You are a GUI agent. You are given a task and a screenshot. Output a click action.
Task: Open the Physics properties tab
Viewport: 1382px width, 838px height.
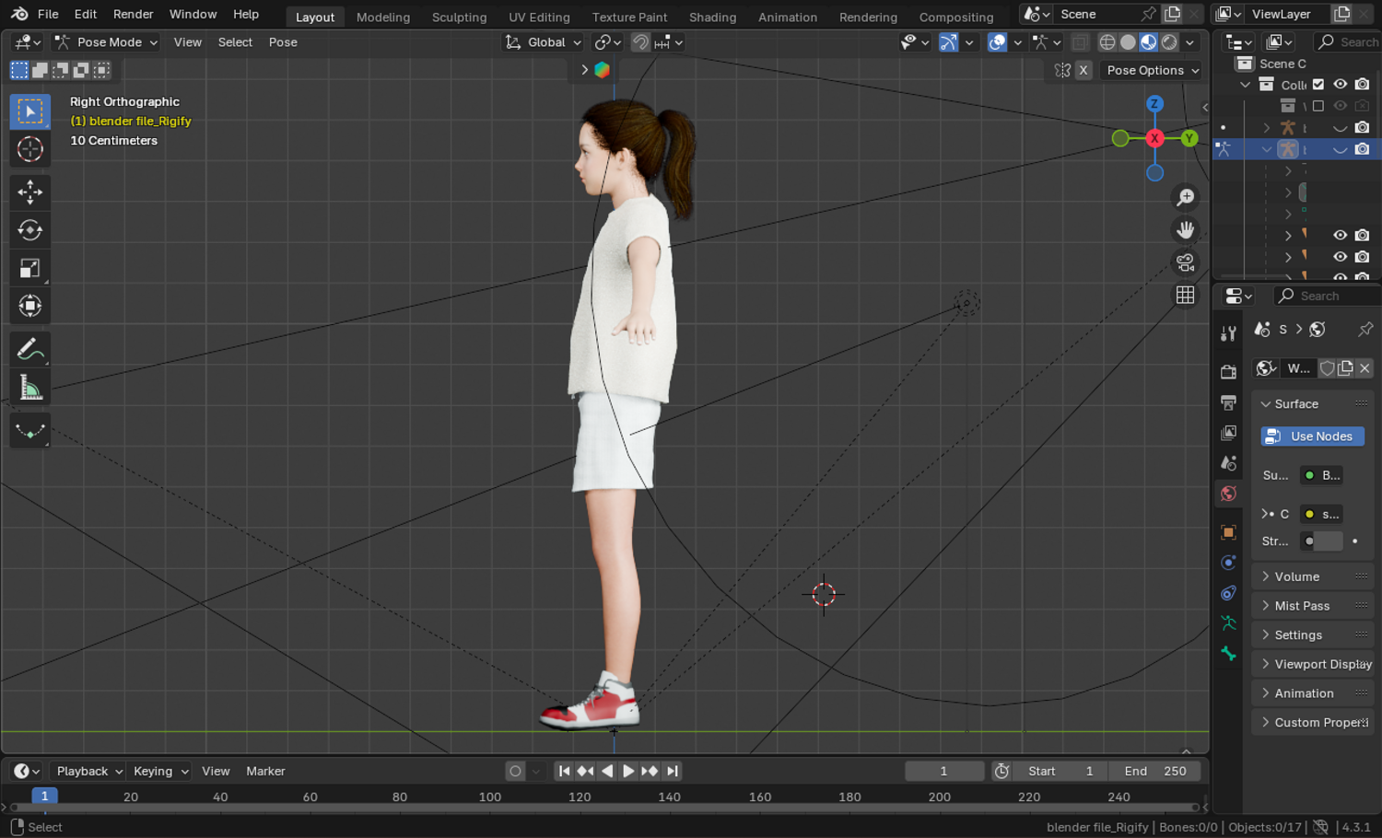pos(1228,563)
